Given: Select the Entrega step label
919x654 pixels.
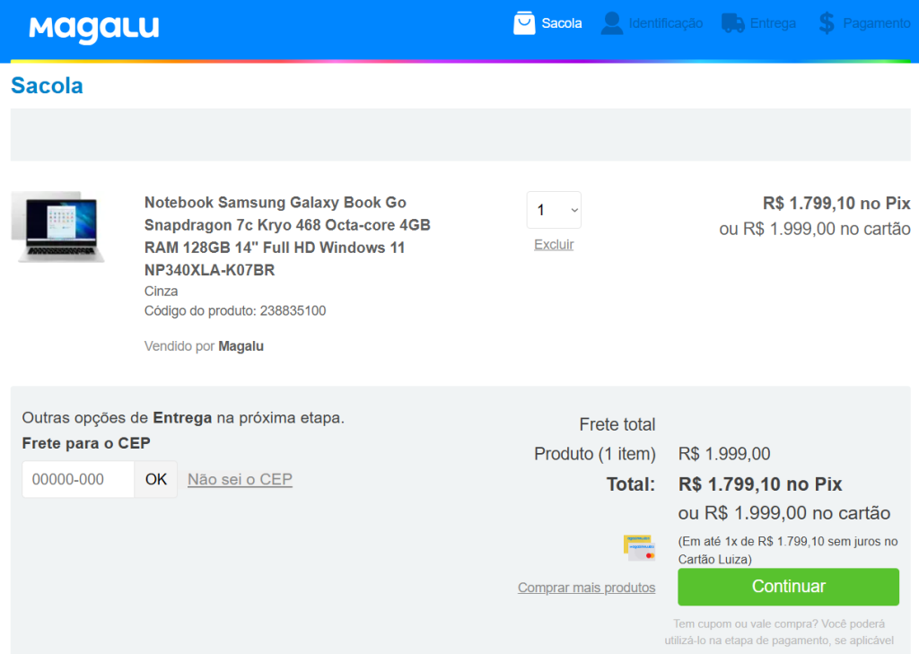Looking at the screenshot, I should [773, 23].
